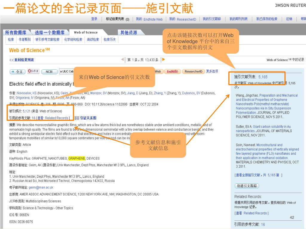Click the ResearcherID button
Viewport: 306px width, 229px height.
point(193,72)
